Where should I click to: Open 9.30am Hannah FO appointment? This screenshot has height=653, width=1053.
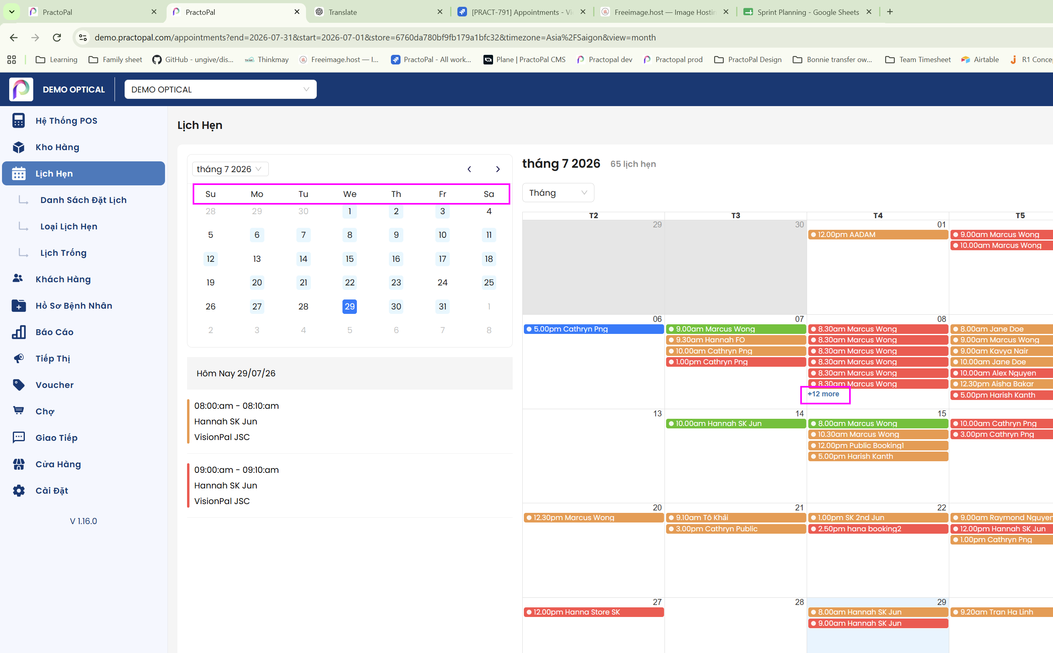735,340
